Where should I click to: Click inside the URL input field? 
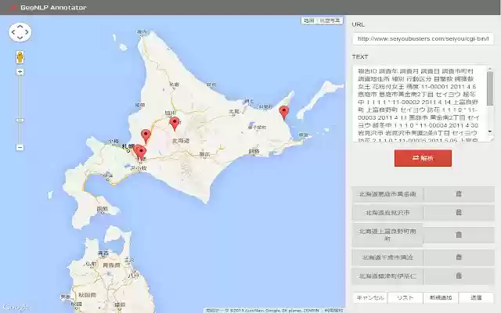(x=423, y=39)
